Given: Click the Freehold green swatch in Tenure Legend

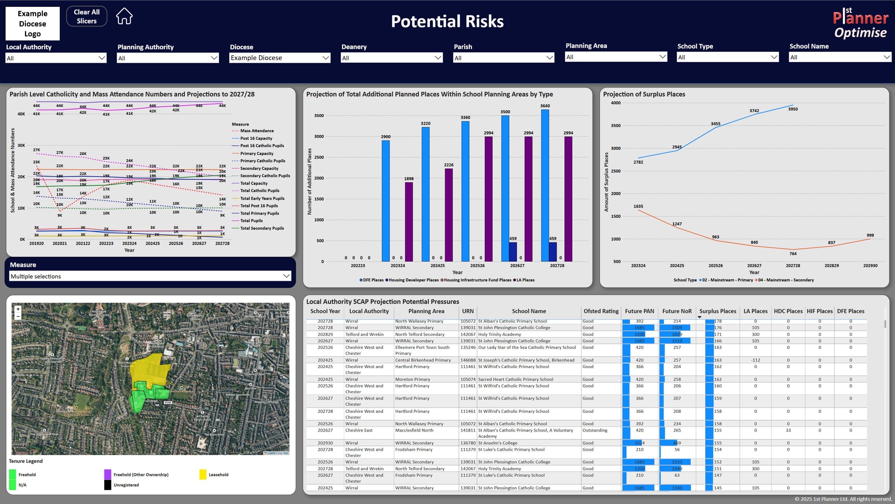Looking at the screenshot, I should (12, 474).
